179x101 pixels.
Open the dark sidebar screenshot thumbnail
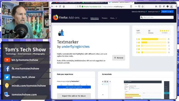(x=167, y=90)
